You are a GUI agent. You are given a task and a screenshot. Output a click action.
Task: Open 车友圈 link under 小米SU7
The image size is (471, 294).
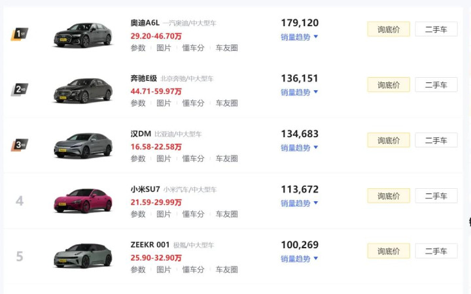tap(227, 214)
